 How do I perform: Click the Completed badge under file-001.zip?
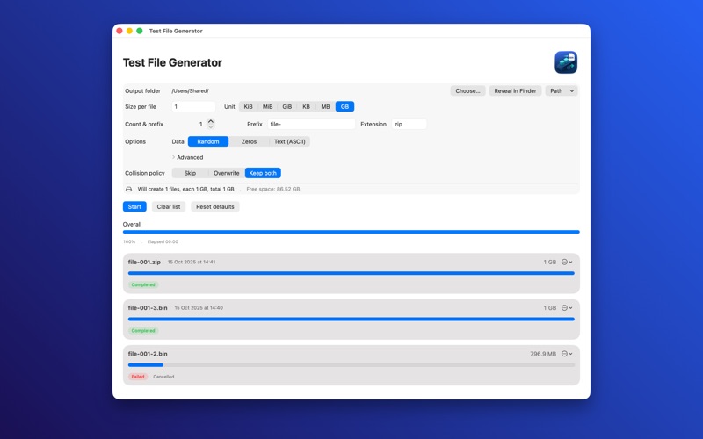pyautogui.click(x=143, y=284)
